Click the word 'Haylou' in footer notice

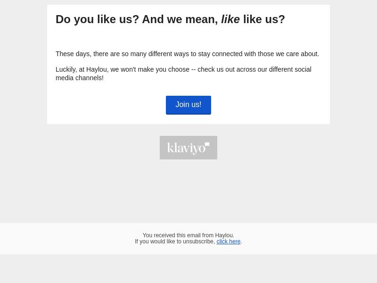point(224,235)
